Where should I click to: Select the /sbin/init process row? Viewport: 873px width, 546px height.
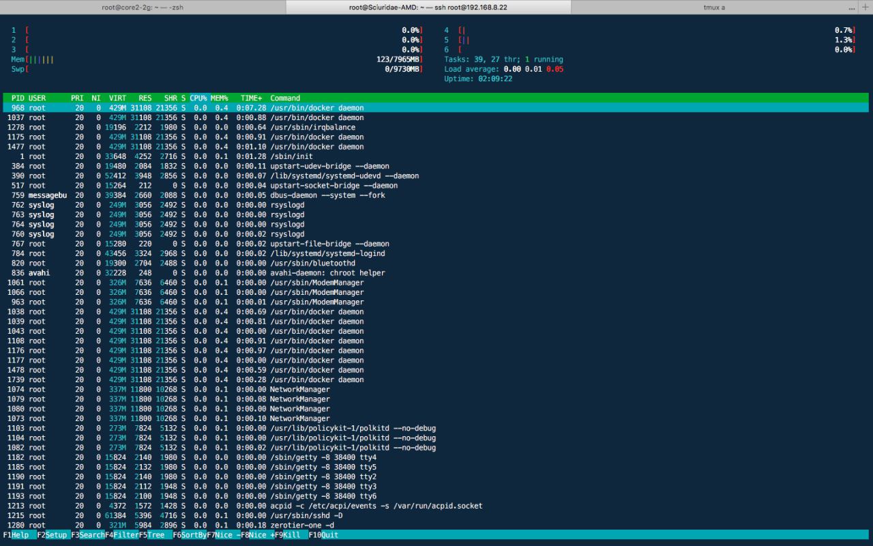coord(436,156)
